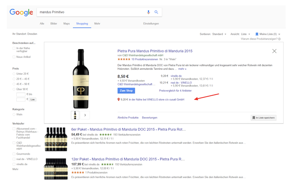
Task: Open 'Preisvergleich für 4 Anbieter' link
Action: click(175, 91)
